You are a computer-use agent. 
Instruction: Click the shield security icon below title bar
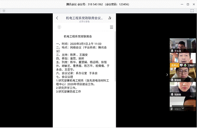pyautogui.click(x=4, y=11)
